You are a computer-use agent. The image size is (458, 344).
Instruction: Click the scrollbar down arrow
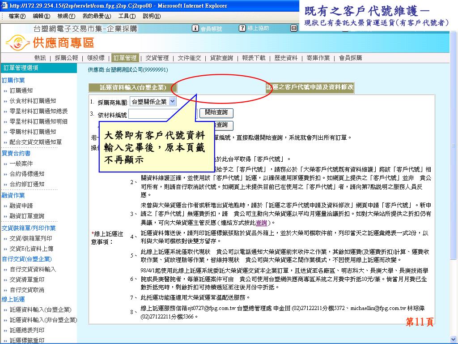[x=454, y=340]
